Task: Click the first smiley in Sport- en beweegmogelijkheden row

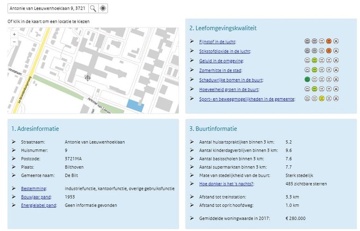Action: point(307,99)
